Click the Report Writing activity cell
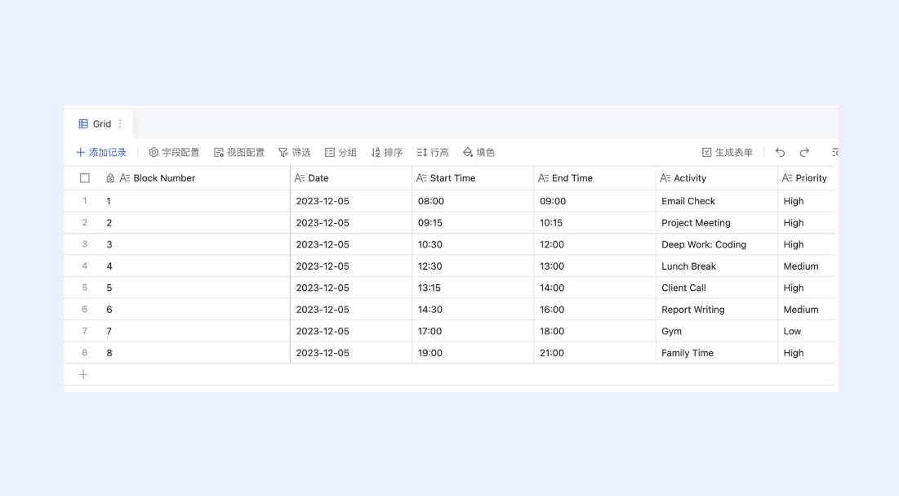This screenshot has height=496, width=899. click(x=717, y=310)
